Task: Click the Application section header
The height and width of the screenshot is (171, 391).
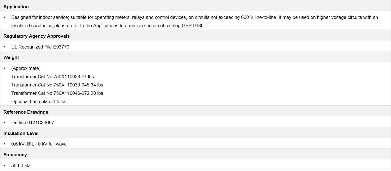Action: pos(16,7)
